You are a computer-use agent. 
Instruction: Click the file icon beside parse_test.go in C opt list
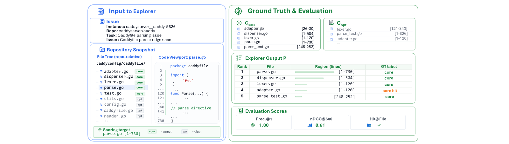(332, 34)
